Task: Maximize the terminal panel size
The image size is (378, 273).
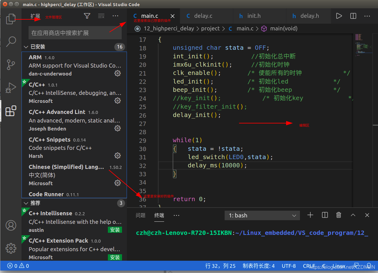Action: [x=353, y=215]
